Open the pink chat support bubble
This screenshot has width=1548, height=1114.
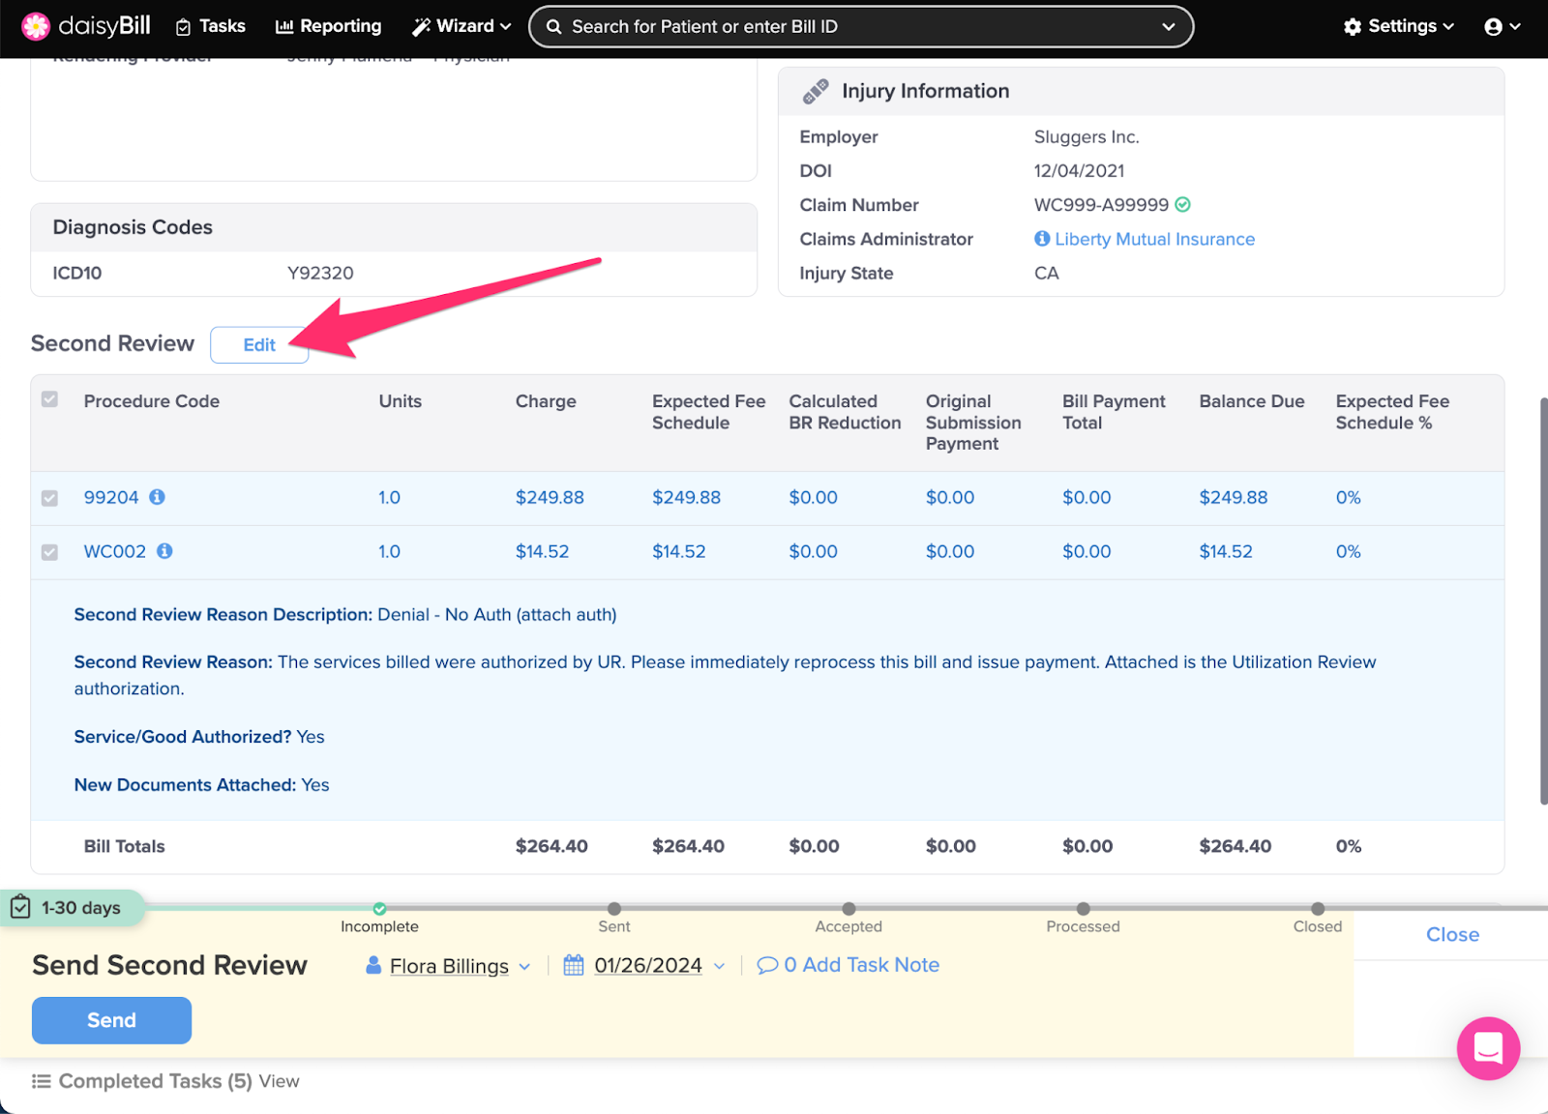(1488, 1048)
